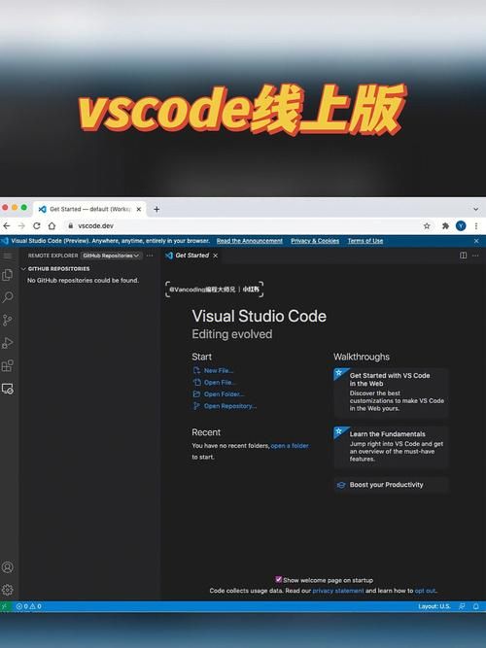Open the Chrome tab search chevron
This screenshot has height=648, width=486.
tap(476, 209)
